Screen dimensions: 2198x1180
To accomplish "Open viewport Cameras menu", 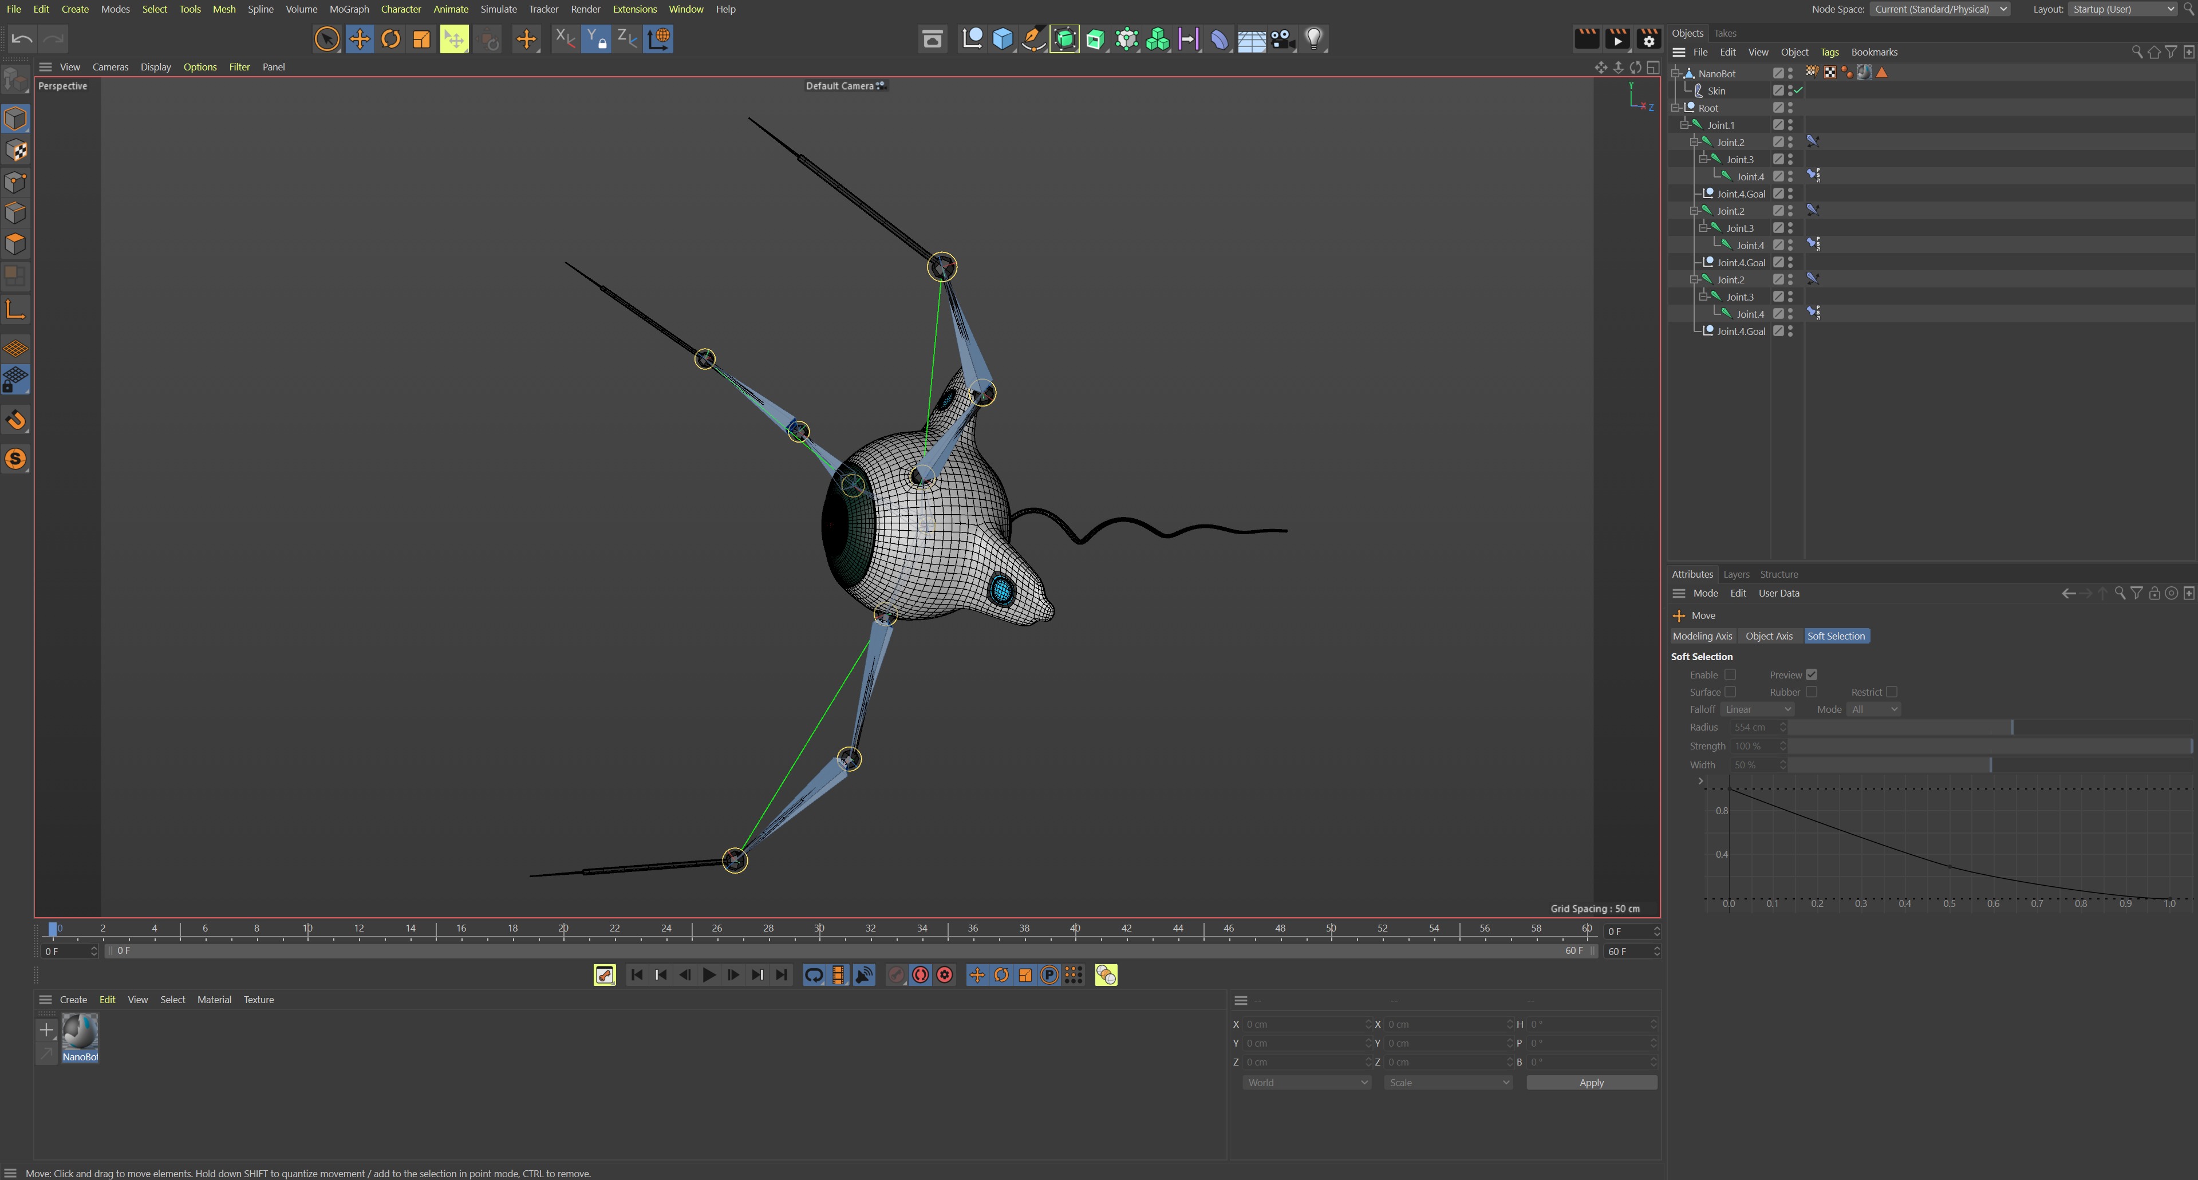I will coord(110,66).
